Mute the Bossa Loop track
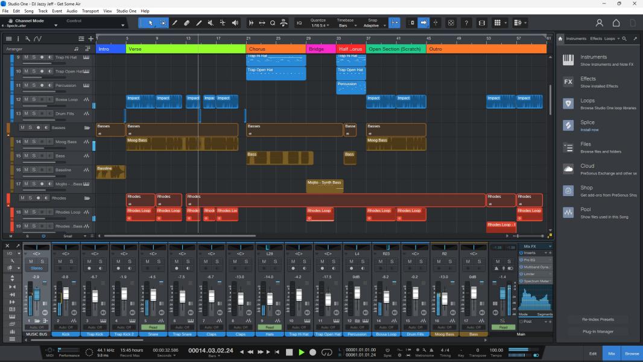The image size is (643, 362). click(26, 100)
